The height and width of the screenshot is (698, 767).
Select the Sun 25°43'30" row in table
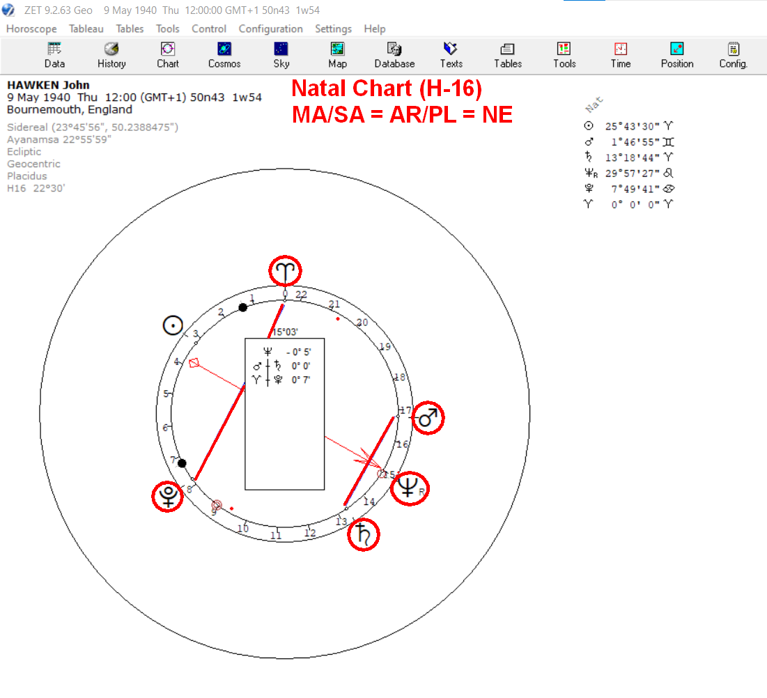point(629,126)
